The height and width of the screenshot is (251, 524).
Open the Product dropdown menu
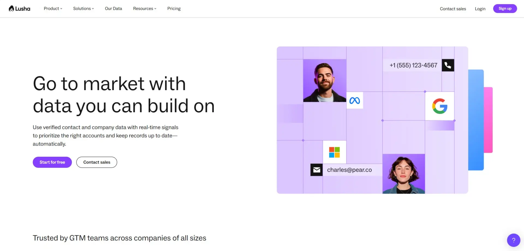pos(53,8)
